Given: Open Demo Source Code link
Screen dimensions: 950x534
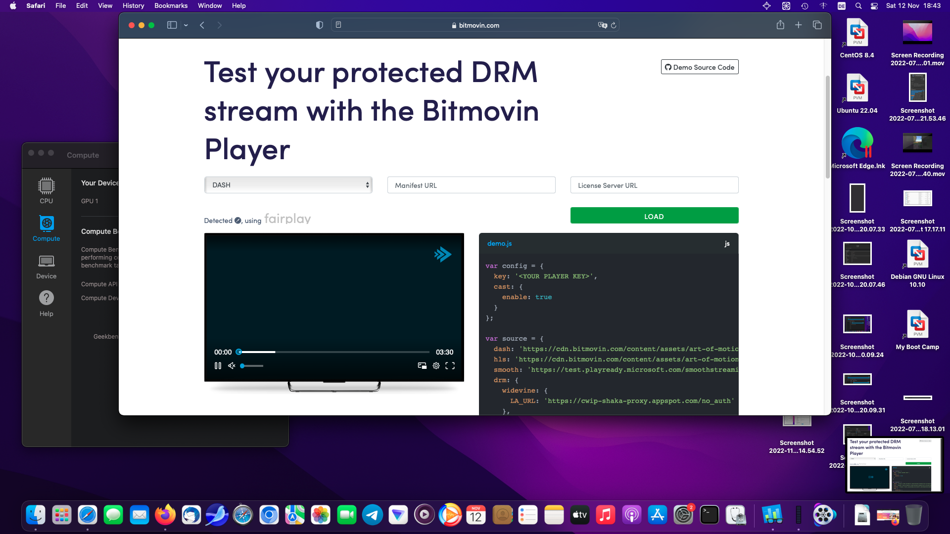Looking at the screenshot, I should [x=699, y=67].
